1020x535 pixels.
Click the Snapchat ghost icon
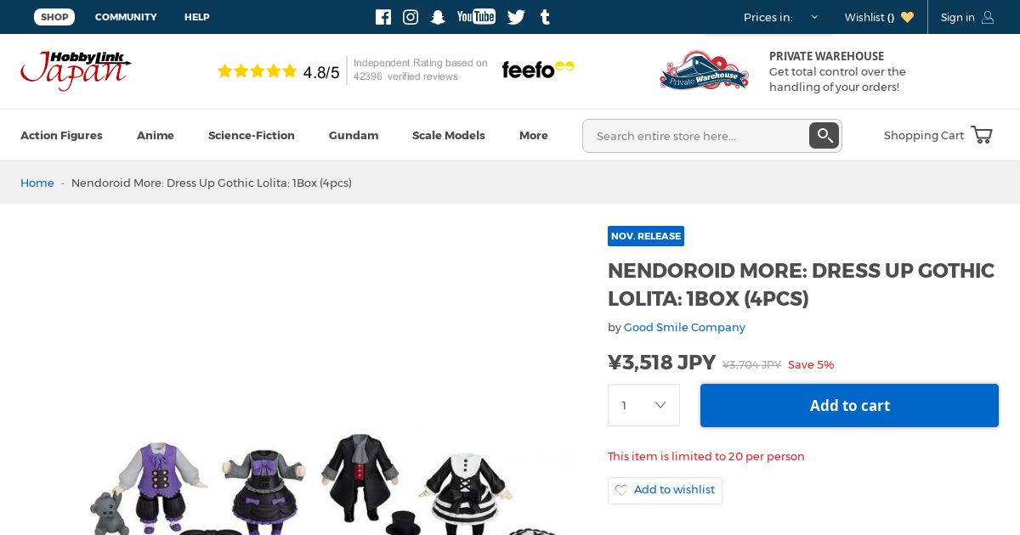[x=438, y=17]
